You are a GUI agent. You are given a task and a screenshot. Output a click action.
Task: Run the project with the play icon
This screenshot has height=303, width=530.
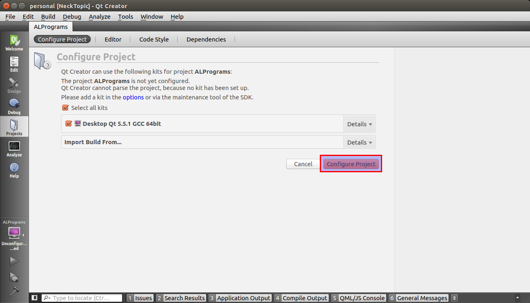click(14, 261)
